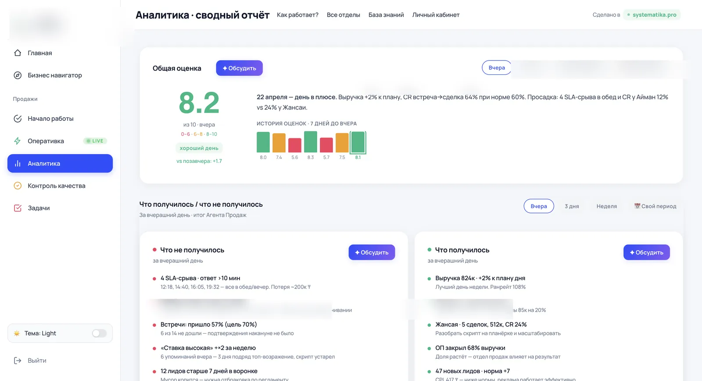Open Все отделы in the header

(343, 15)
